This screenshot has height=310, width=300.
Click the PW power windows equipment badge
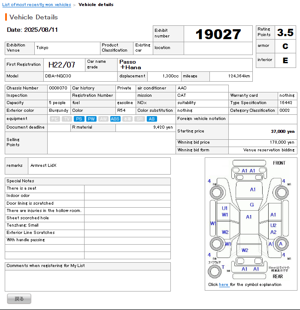(91, 119)
